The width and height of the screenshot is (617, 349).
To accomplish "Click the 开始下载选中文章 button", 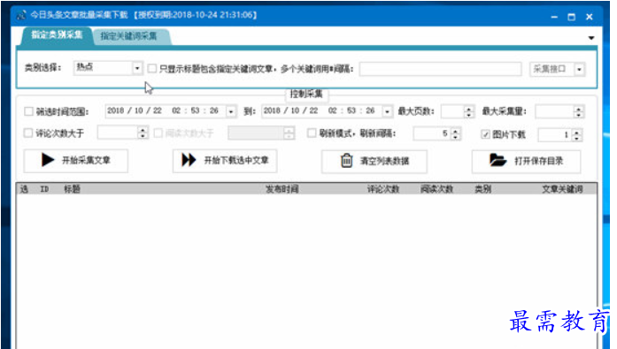I will (x=225, y=161).
